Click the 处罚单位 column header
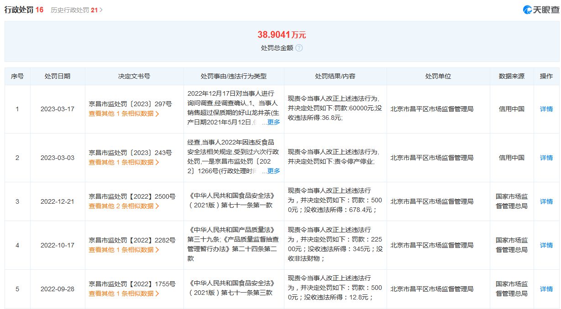 [x=438, y=76]
